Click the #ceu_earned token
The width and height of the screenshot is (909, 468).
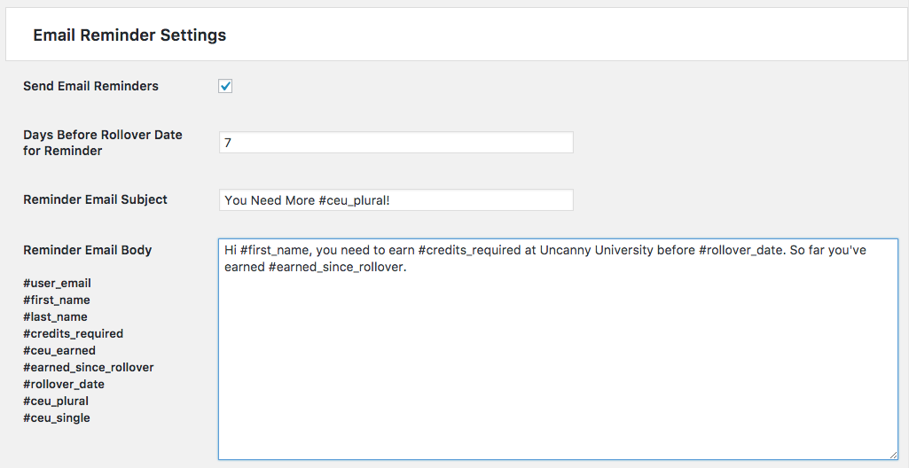point(59,351)
